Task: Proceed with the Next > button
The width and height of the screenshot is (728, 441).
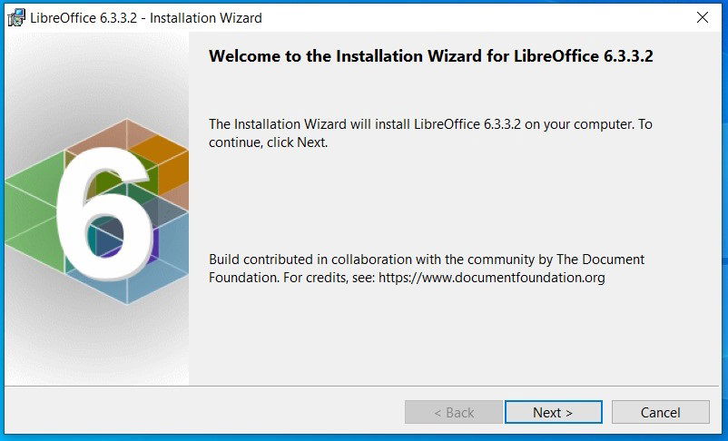Action: pyautogui.click(x=554, y=412)
